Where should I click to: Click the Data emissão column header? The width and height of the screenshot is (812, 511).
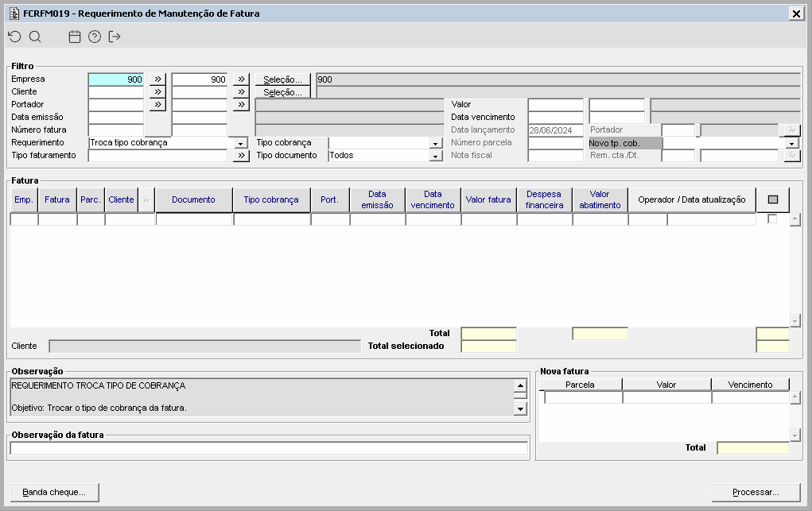pos(378,199)
